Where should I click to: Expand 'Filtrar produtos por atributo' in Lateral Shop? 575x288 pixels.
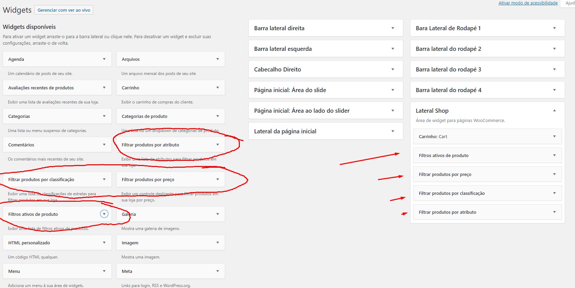coord(554,212)
